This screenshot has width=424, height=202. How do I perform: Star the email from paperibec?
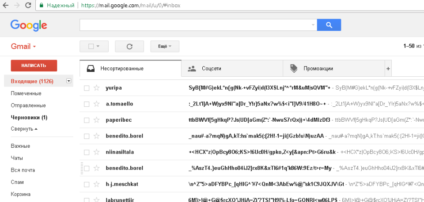click(x=97, y=120)
